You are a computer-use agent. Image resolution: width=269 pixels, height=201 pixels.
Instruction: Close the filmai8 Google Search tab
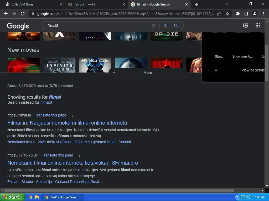[x=187, y=4]
